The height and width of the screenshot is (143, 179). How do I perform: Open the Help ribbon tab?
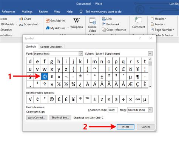[x=69, y=12]
